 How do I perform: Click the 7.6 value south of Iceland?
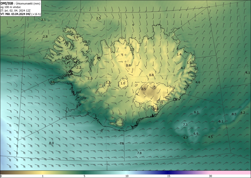pyautogui.click(x=122, y=143)
